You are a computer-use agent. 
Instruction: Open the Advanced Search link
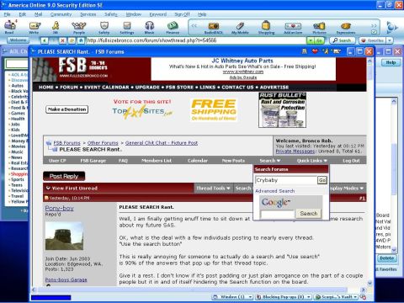(275, 191)
